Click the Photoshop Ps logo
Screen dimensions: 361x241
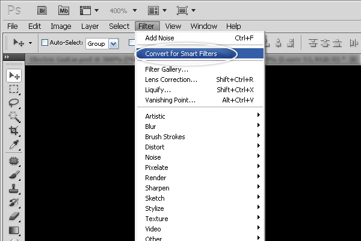point(14,11)
